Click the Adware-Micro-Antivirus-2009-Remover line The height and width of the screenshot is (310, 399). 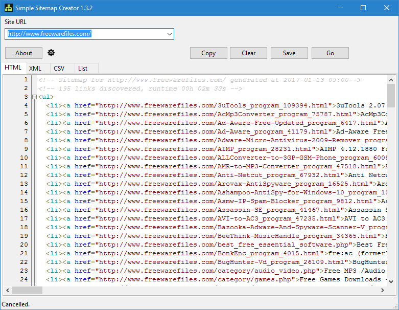coord(216,140)
